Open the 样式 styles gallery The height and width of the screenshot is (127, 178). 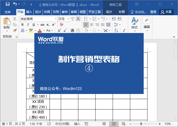[135, 24]
